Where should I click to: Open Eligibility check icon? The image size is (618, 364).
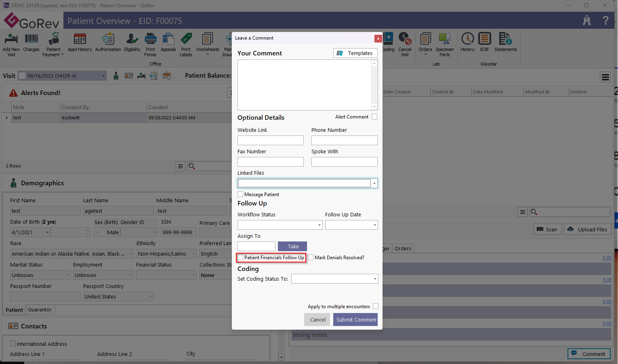[x=132, y=42]
